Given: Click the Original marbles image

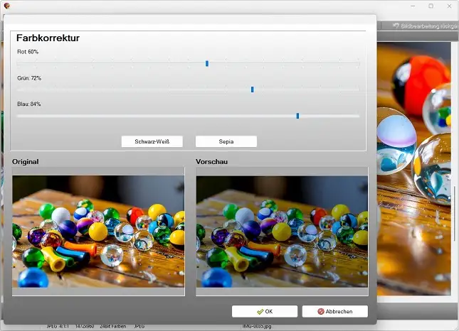Looking at the screenshot, I should pyautogui.click(x=98, y=232).
